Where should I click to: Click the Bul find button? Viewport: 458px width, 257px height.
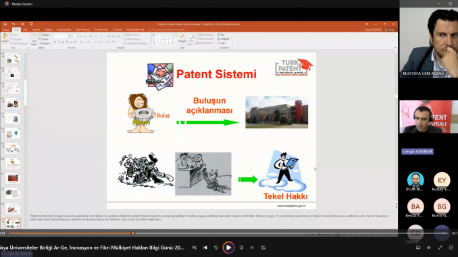221,34
